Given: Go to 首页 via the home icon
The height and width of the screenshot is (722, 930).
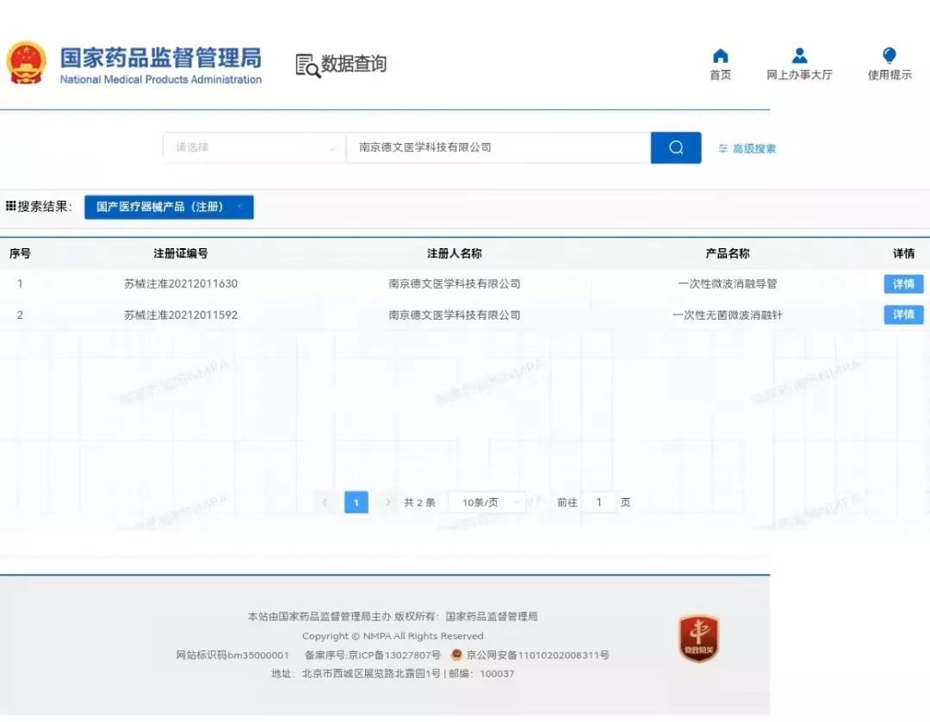Looking at the screenshot, I should coord(720,59).
